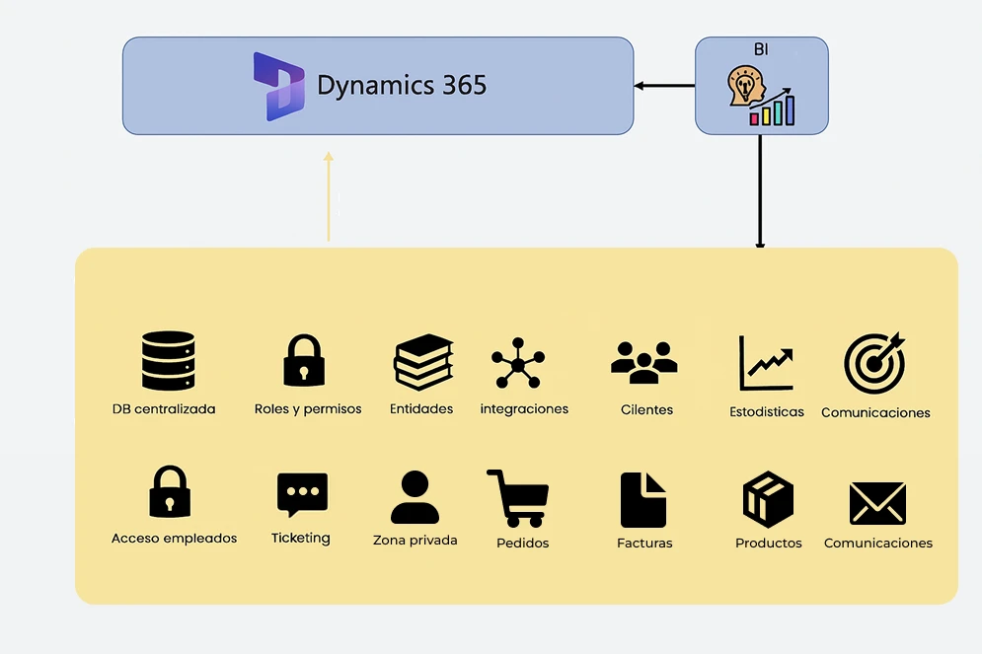The image size is (982, 654).
Task: Click the "Zona privada" label
Action: [415, 541]
